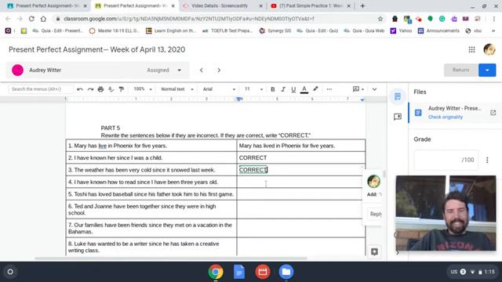502x282 pixels.
Task: Open the Yahoo bookmark
Action: 401,31
